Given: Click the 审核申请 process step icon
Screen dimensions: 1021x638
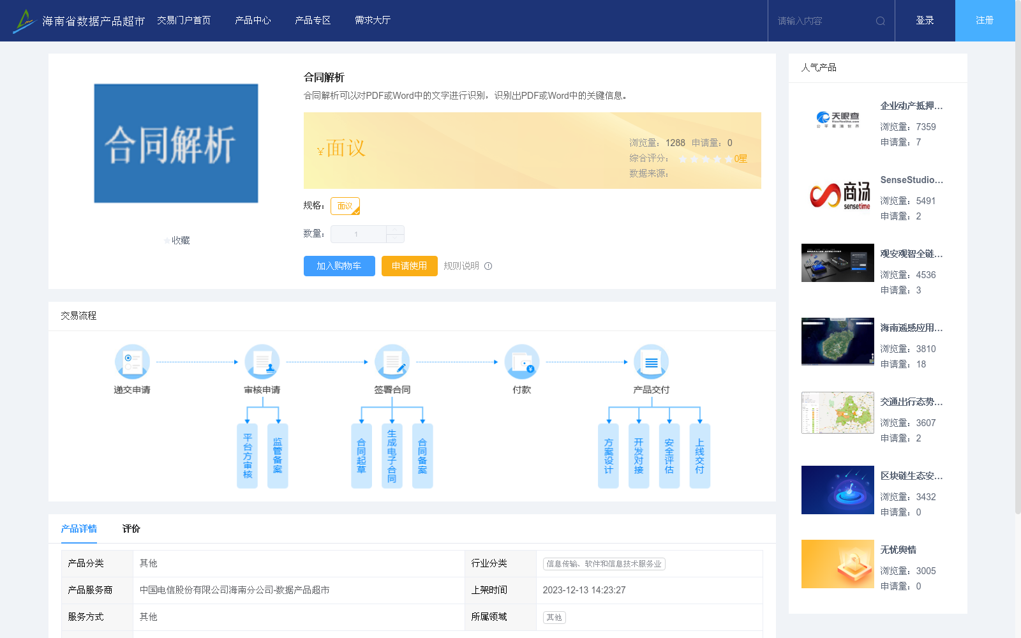Looking at the screenshot, I should [262, 362].
